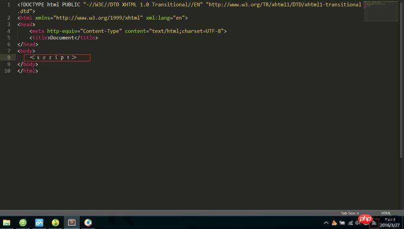This screenshot has width=404, height=229.
Task: Open the Wi-Fi network tray icon
Action: [350, 223]
